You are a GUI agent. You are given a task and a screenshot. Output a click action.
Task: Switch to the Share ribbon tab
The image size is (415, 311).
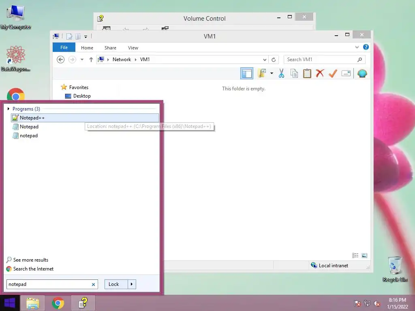pyautogui.click(x=110, y=48)
